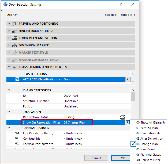Select the ARCHICAD Classification Door row
Viewport: 168px width, 164px height.
[66, 79]
